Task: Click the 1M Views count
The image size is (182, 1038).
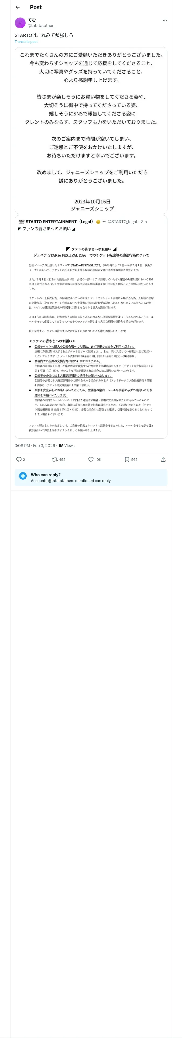Action: pyautogui.click(x=67, y=446)
